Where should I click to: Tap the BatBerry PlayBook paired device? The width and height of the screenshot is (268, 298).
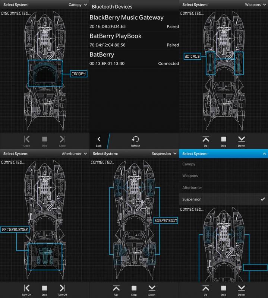tap(134, 40)
